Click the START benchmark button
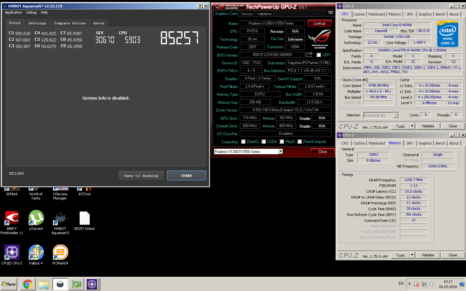466x291 pixels. click(186, 176)
